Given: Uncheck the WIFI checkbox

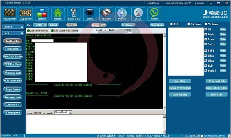Looking at the screenshot, I should [x=206, y=51].
